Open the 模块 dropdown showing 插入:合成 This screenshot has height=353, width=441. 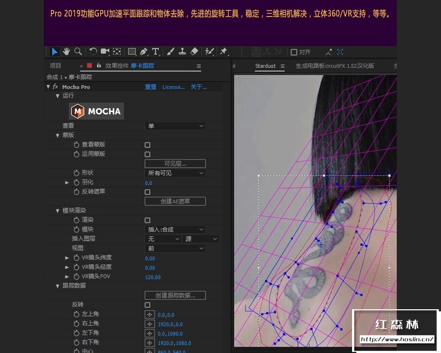click(175, 230)
